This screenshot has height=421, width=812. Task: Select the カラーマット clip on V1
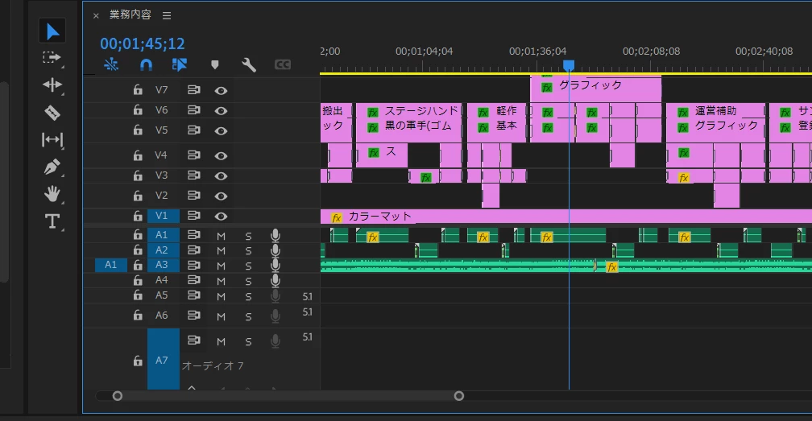click(x=566, y=217)
